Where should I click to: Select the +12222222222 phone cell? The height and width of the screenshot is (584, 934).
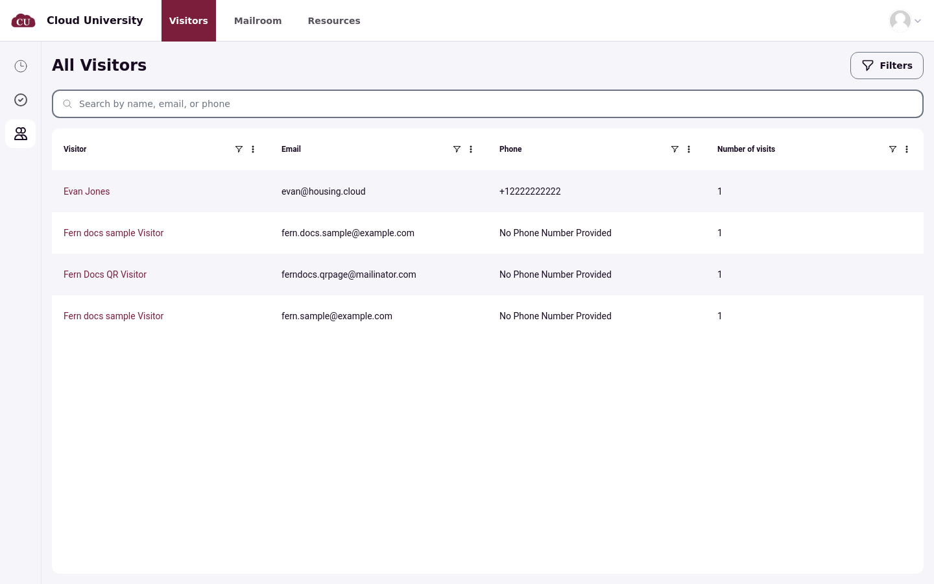[530, 191]
